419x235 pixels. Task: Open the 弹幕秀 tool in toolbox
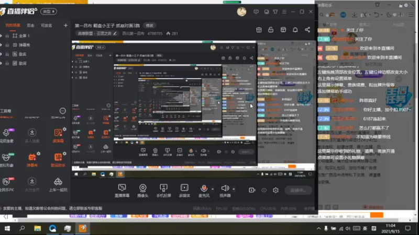[x=32, y=160]
